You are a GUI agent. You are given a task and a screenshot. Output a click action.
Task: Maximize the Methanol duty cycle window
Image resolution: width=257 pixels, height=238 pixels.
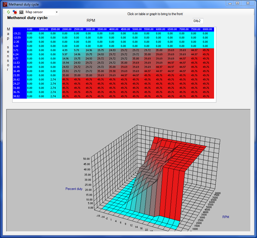click(x=237, y=3)
